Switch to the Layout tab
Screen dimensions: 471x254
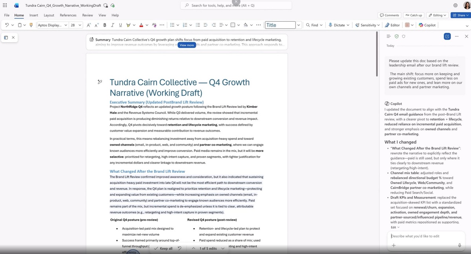(x=49, y=15)
